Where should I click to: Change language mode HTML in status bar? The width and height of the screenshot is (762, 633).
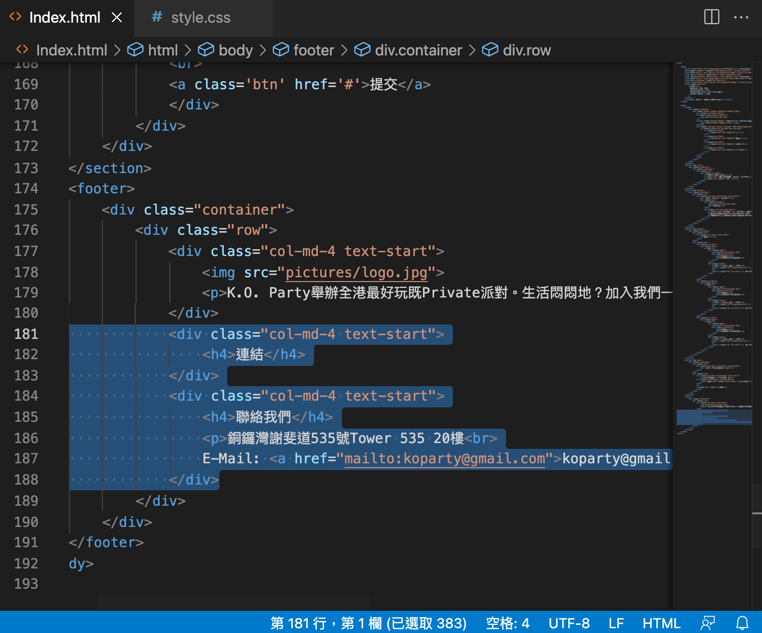(661, 623)
